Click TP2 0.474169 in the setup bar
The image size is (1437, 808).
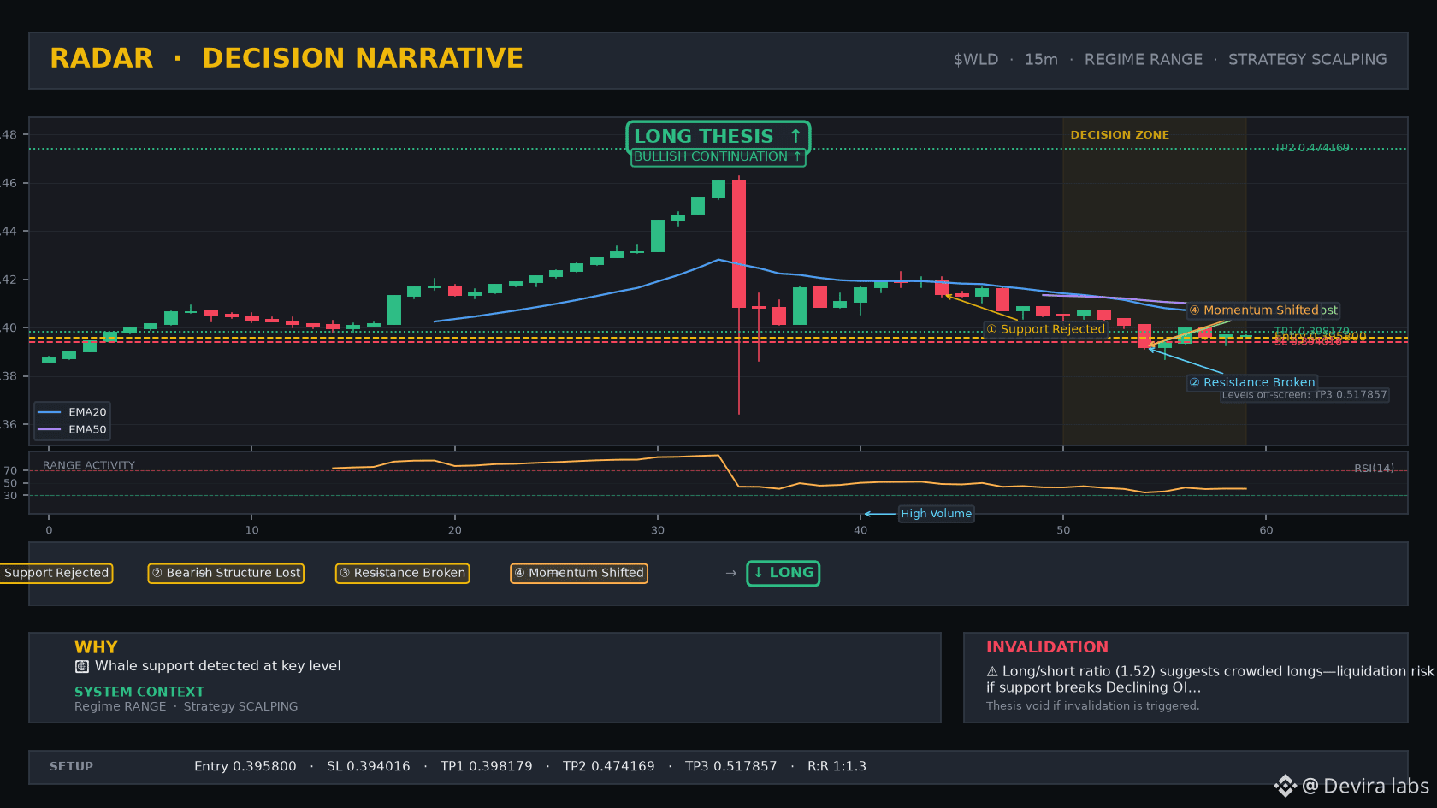click(x=609, y=767)
